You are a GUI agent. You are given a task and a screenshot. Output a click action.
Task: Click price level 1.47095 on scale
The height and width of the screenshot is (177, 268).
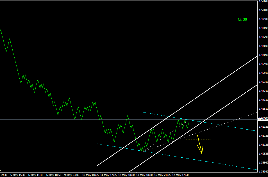click(264, 55)
